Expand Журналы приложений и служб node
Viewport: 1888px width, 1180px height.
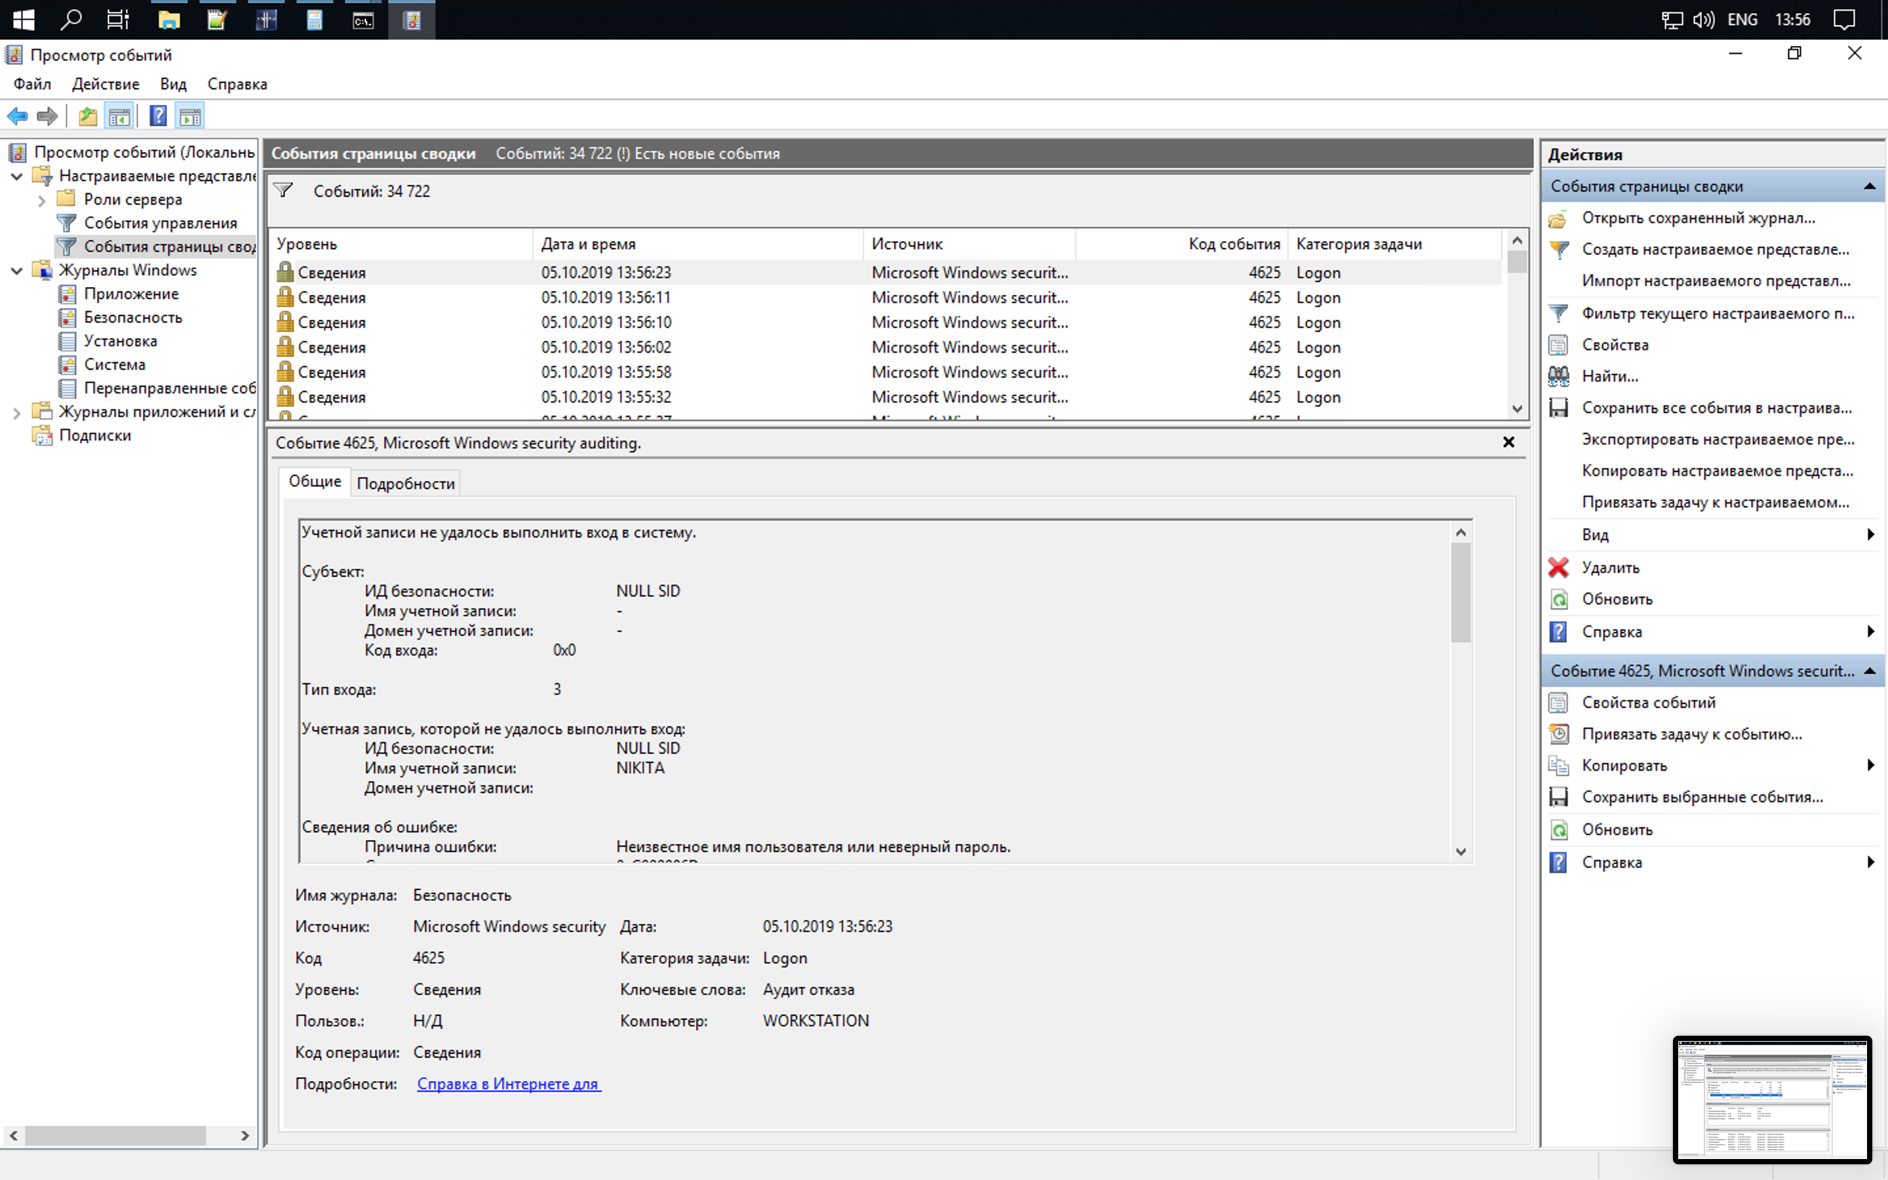(x=16, y=413)
